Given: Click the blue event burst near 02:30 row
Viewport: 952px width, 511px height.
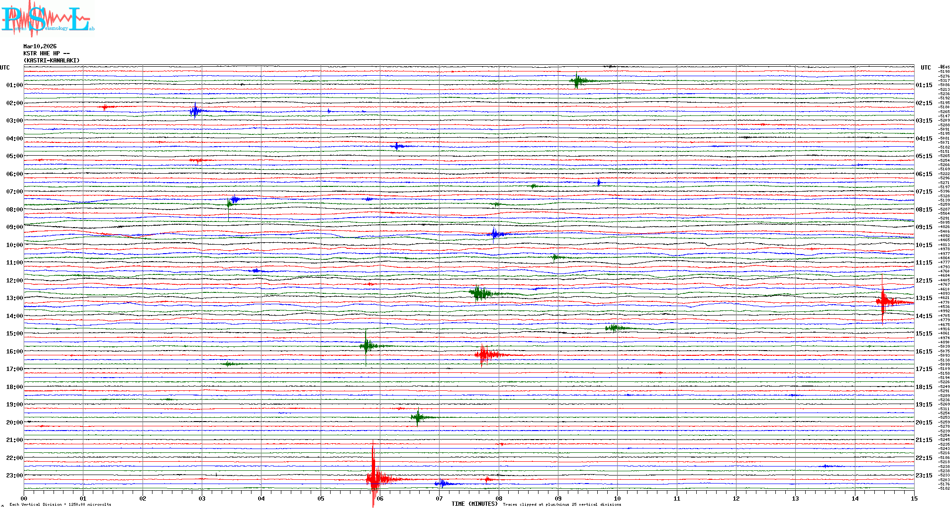Looking at the screenshot, I should pos(195,111).
